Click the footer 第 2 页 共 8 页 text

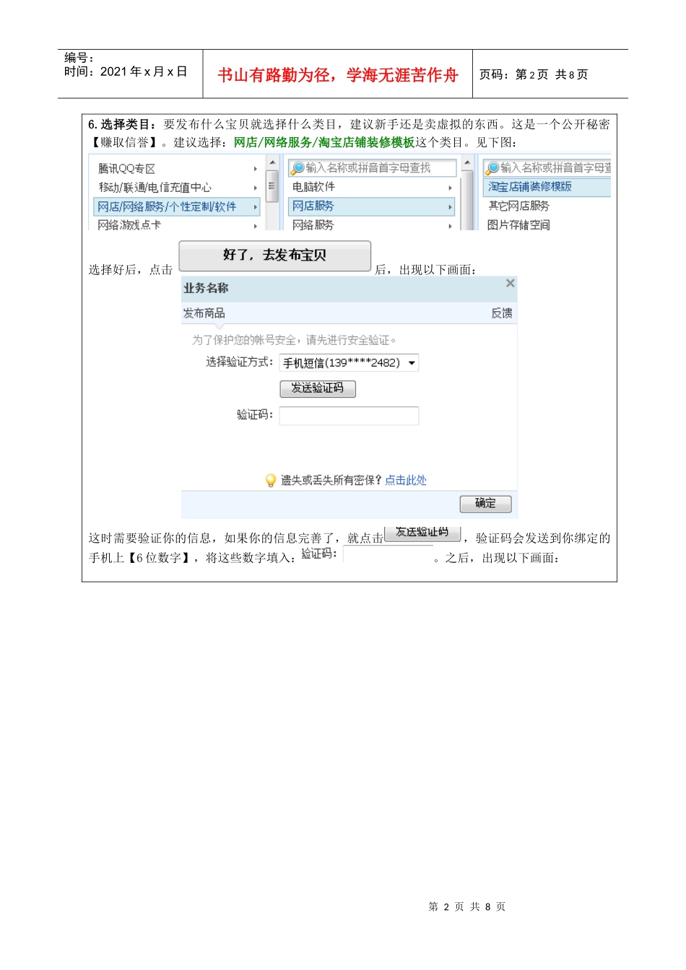pyautogui.click(x=467, y=906)
